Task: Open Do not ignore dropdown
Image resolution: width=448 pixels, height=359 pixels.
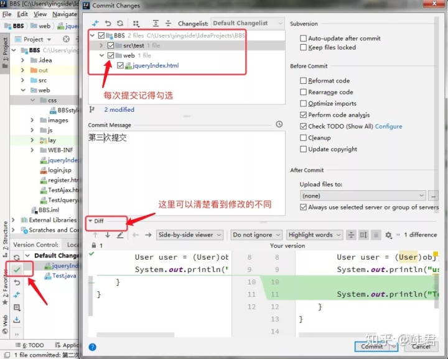Action: tap(256, 235)
